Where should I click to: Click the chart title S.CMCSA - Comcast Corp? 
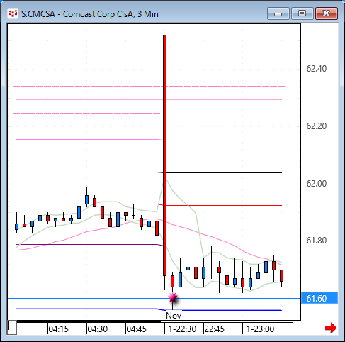pos(90,14)
